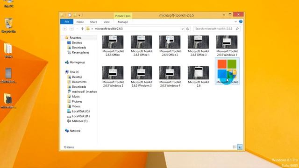Expand the ribbon with the chevron
This screenshot has width=299, height=168.
click(235, 22)
